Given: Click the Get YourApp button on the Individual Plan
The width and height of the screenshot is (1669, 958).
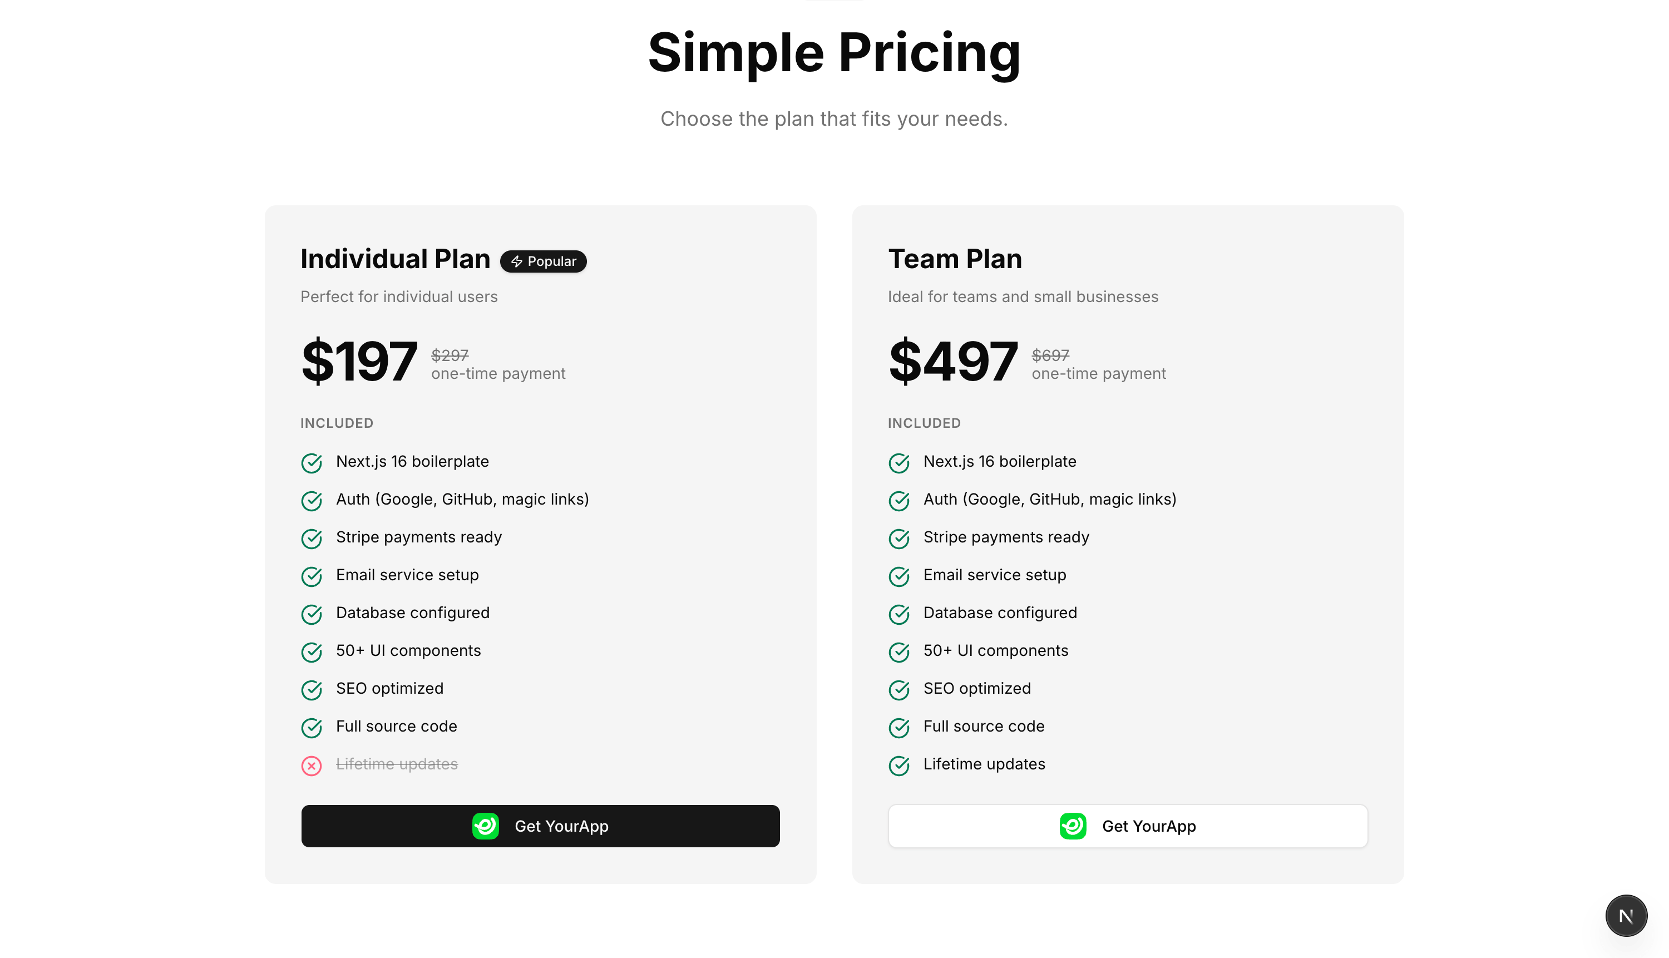Looking at the screenshot, I should (540, 826).
